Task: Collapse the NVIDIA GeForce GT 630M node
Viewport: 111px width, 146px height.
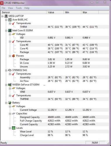Action: coord(6,85)
